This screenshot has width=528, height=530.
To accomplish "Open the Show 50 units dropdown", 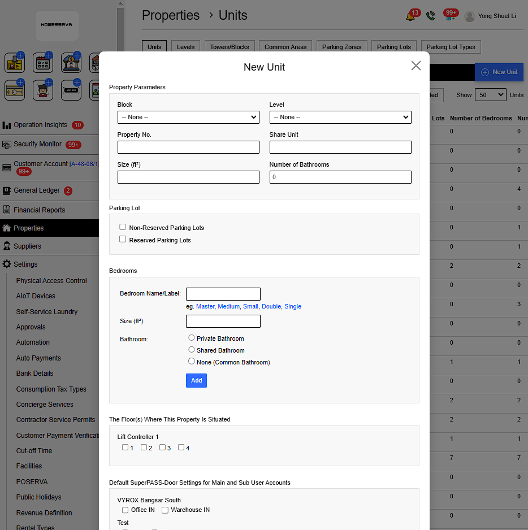I will tap(490, 95).
